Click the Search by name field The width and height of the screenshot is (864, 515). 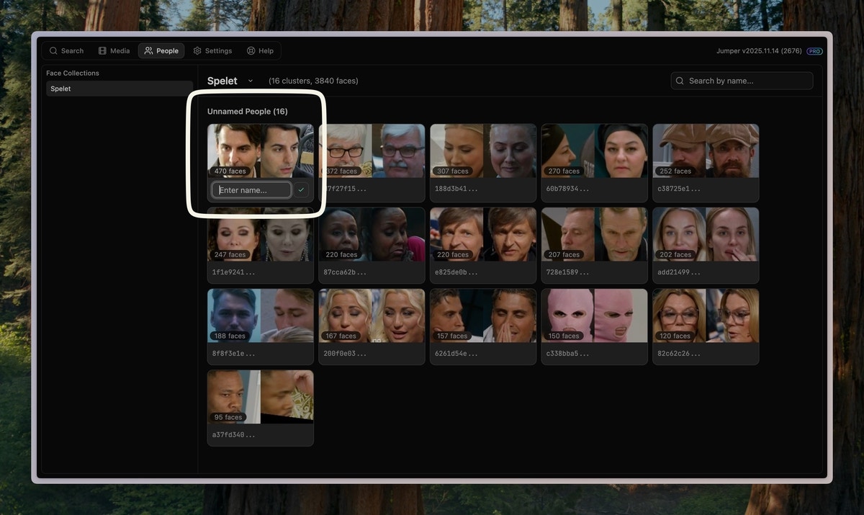[x=742, y=79]
